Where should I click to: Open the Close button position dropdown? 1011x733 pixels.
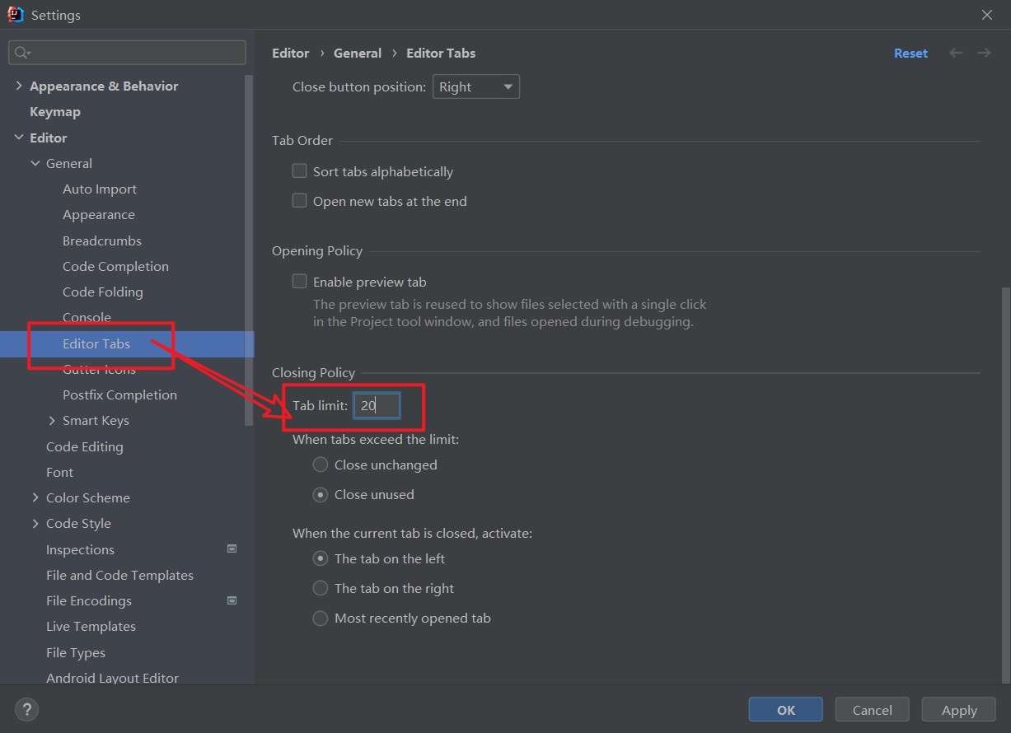[x=475, y=86]
